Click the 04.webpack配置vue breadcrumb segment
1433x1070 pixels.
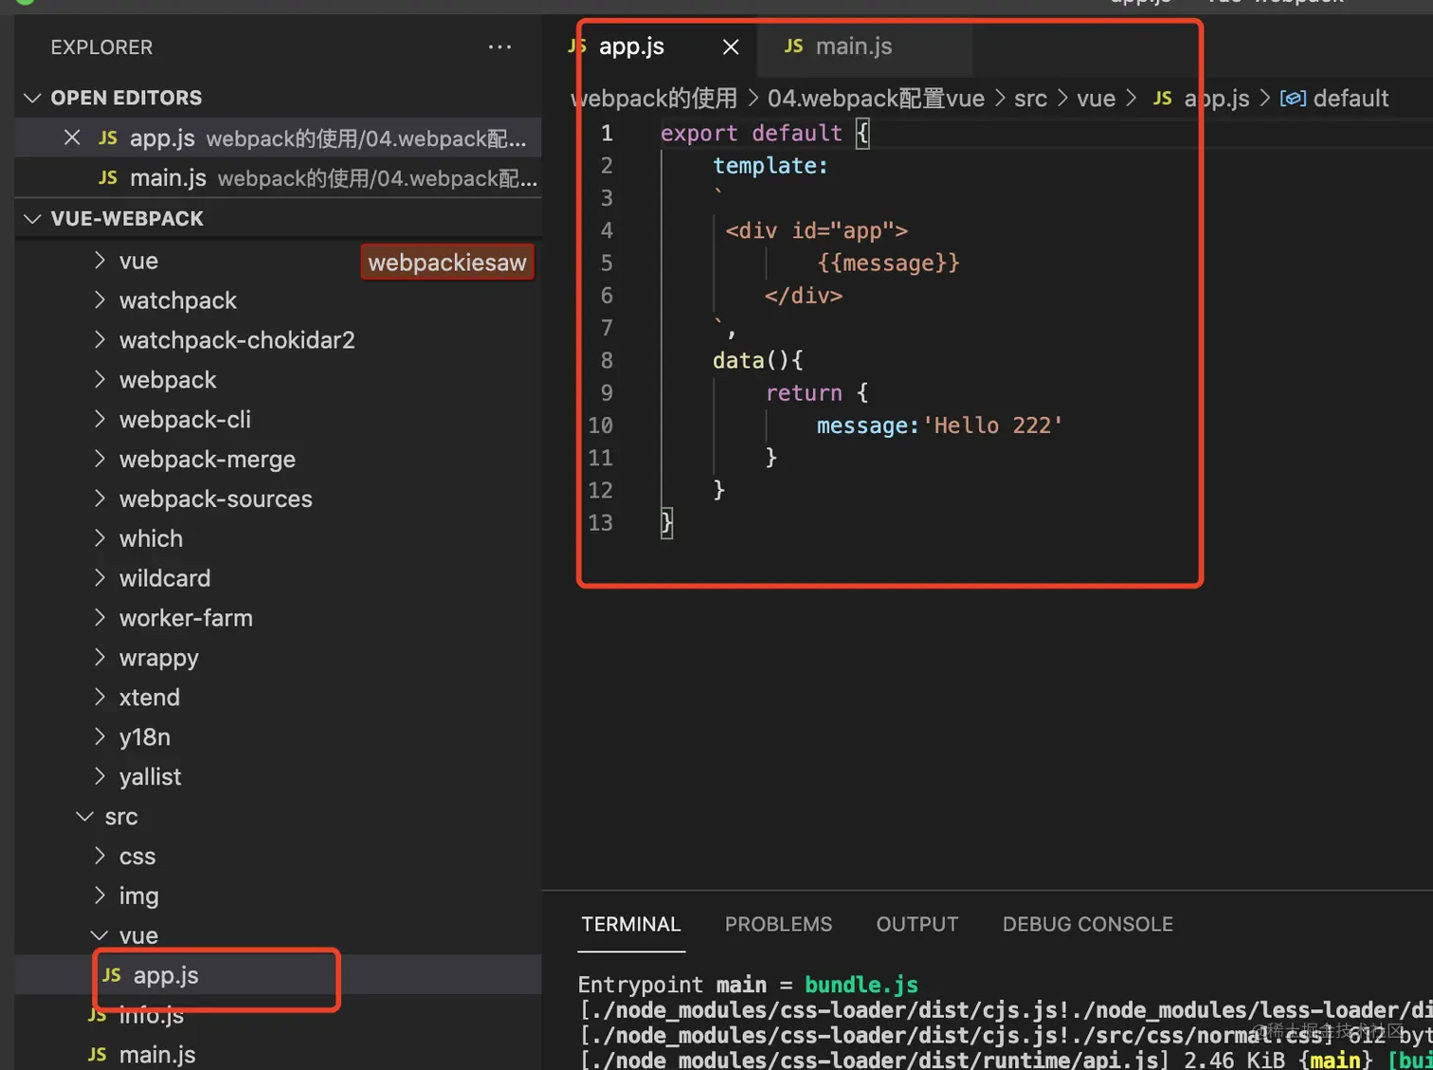coord(876,99)
